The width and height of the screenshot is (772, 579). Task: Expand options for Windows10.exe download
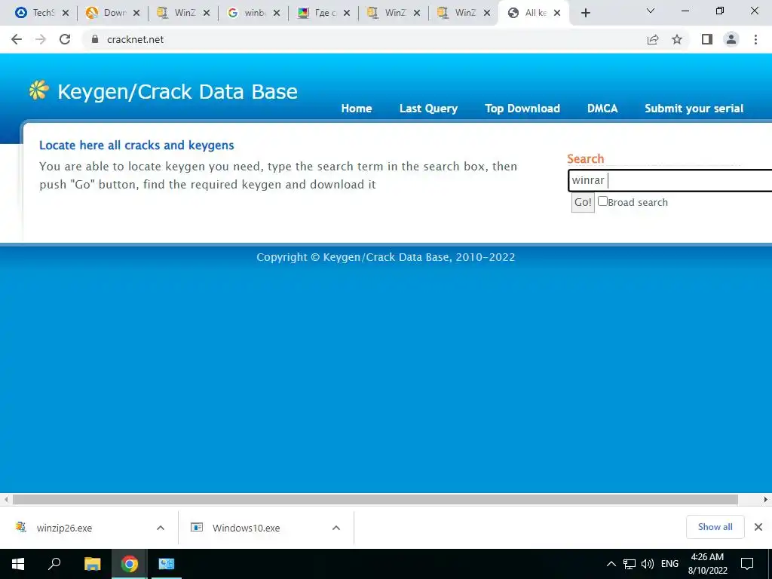336,528
